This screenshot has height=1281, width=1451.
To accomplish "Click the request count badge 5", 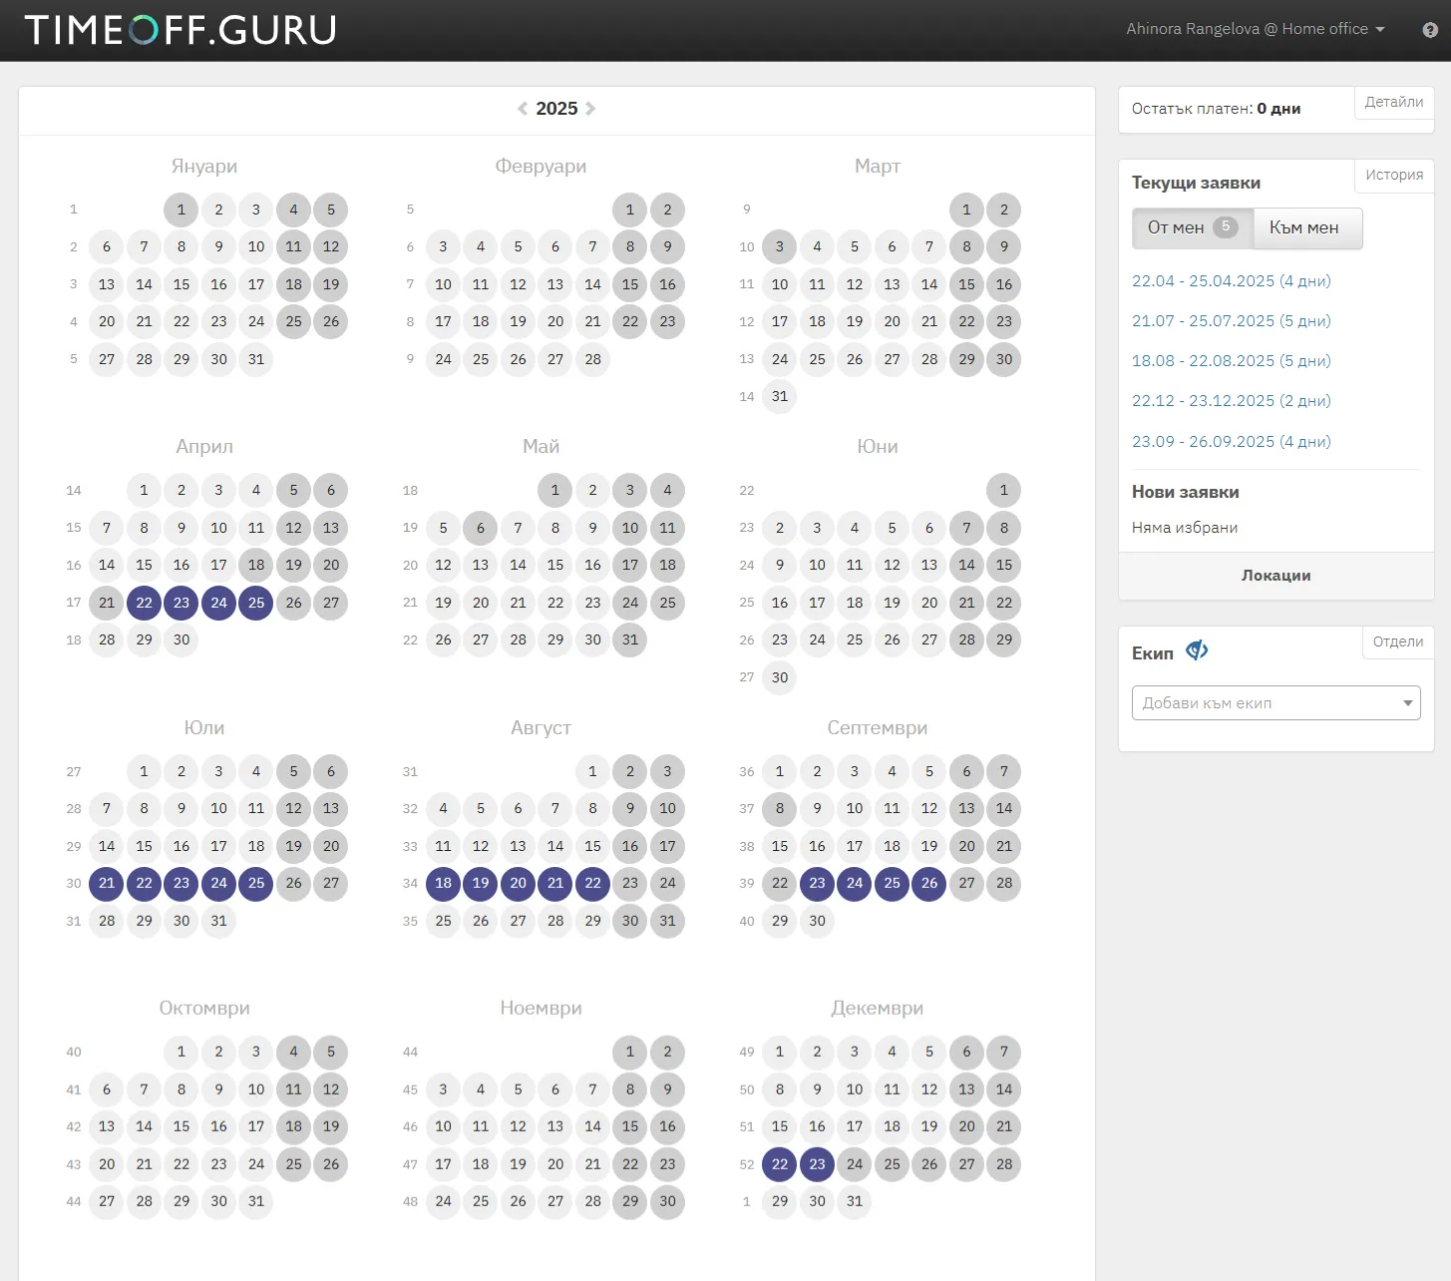I will tap(1226, 226).
